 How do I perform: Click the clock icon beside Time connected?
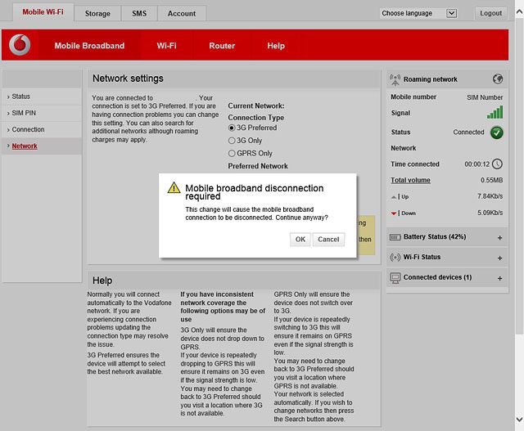coord(497,164)
